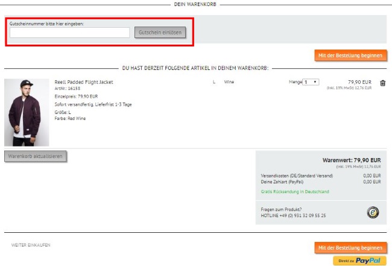Viewport: 392px width, 266px height.
Task: Open the Menge quantity dropdown
Action: pos(311,81)
